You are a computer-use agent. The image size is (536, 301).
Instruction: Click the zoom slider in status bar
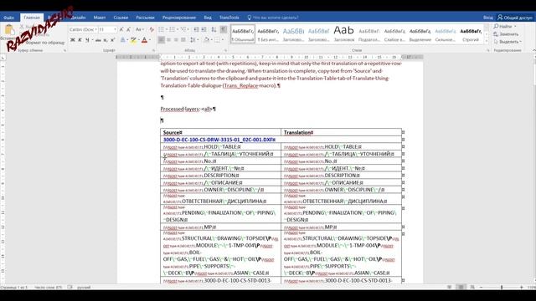tap(502, 288)
